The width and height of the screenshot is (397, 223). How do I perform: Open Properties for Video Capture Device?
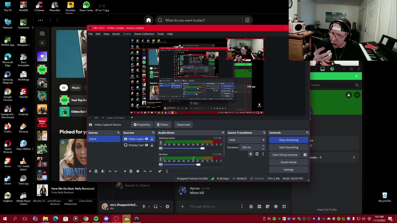[142, 125]
